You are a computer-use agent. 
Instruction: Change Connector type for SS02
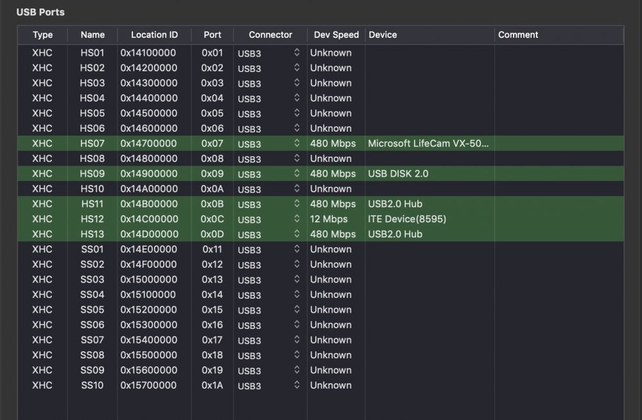click(x=270, y=265)
